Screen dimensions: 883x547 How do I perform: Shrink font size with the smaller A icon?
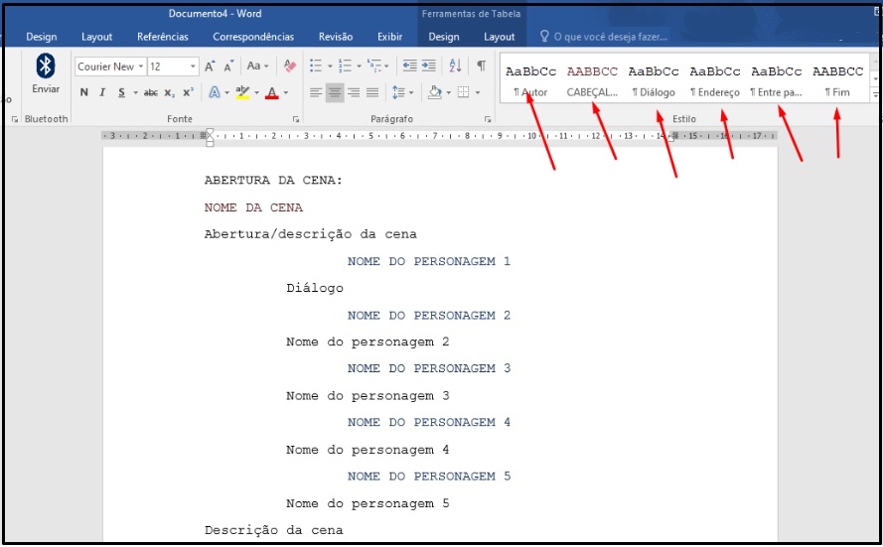click(x=228, y=67)
